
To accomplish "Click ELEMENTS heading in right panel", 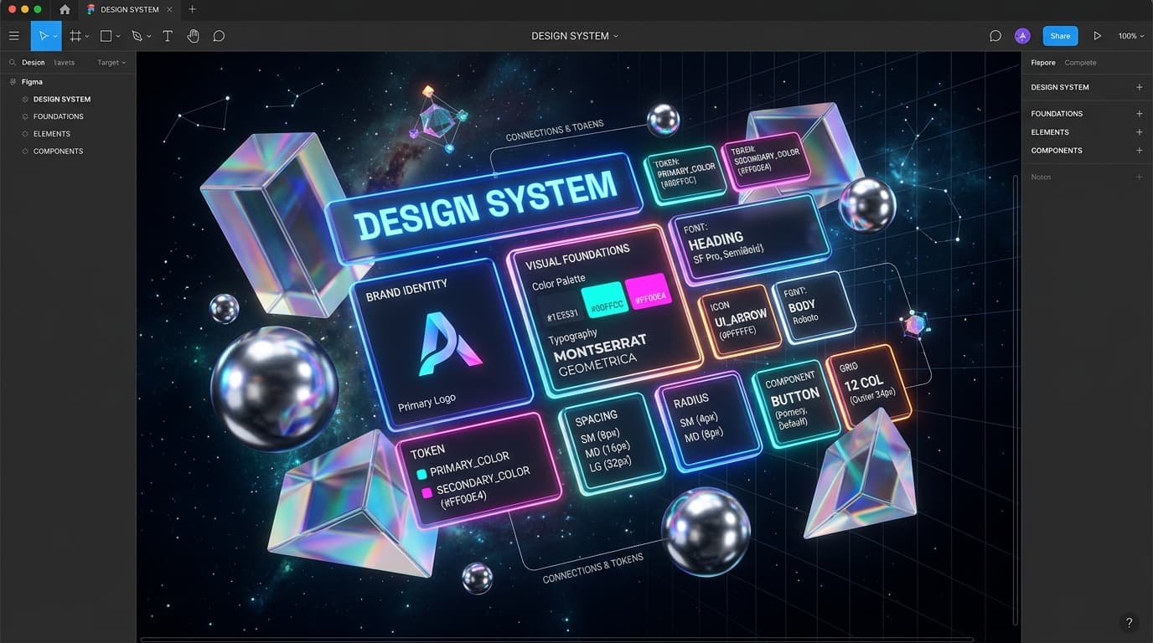I will pos(1050,132).
